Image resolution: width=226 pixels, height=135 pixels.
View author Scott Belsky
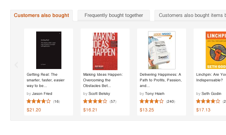99,93
